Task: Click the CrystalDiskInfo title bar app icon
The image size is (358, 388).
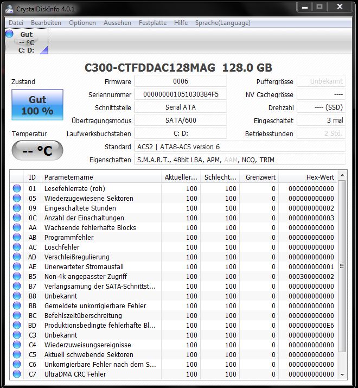Action: tap(9, 9)
